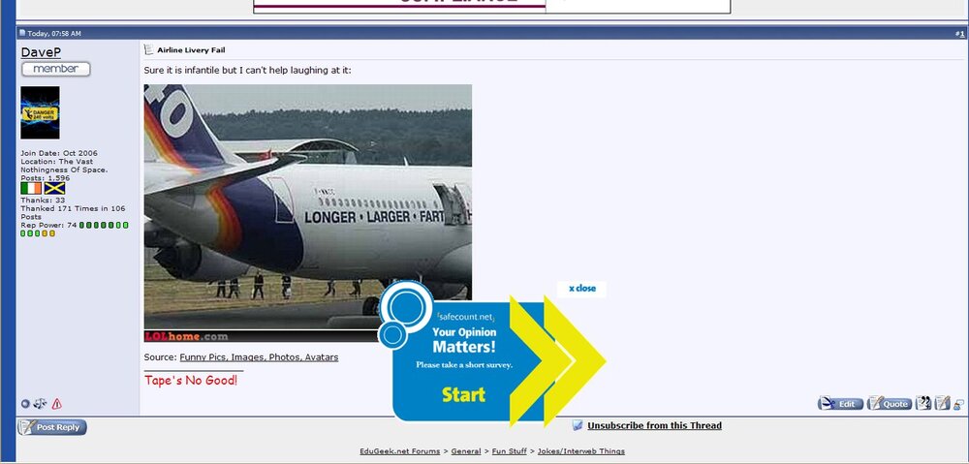Click the 'Today, 07:58 AM' timestamp
This screenshot has width=969, height=464.
click(53, 33)
